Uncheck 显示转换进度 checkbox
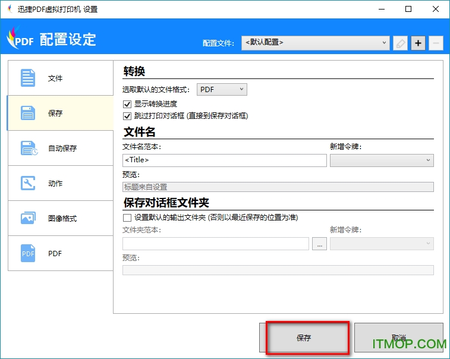Image resolution: width=450 pixels, height=359 pixels. click(x=127, y=104)
